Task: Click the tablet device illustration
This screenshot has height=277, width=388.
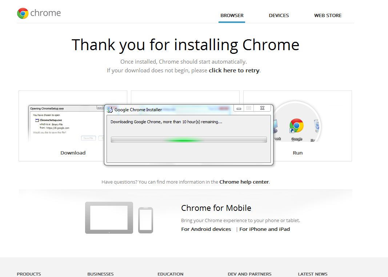Action: click(x=109, y=218)
